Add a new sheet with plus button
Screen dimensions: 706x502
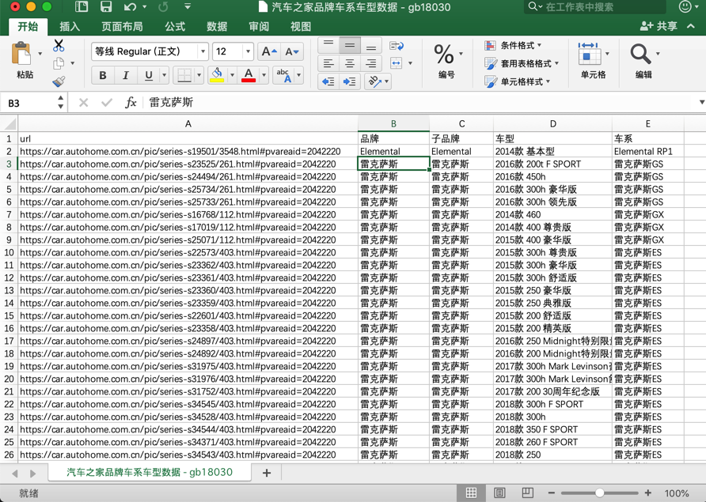coord(267,473)
